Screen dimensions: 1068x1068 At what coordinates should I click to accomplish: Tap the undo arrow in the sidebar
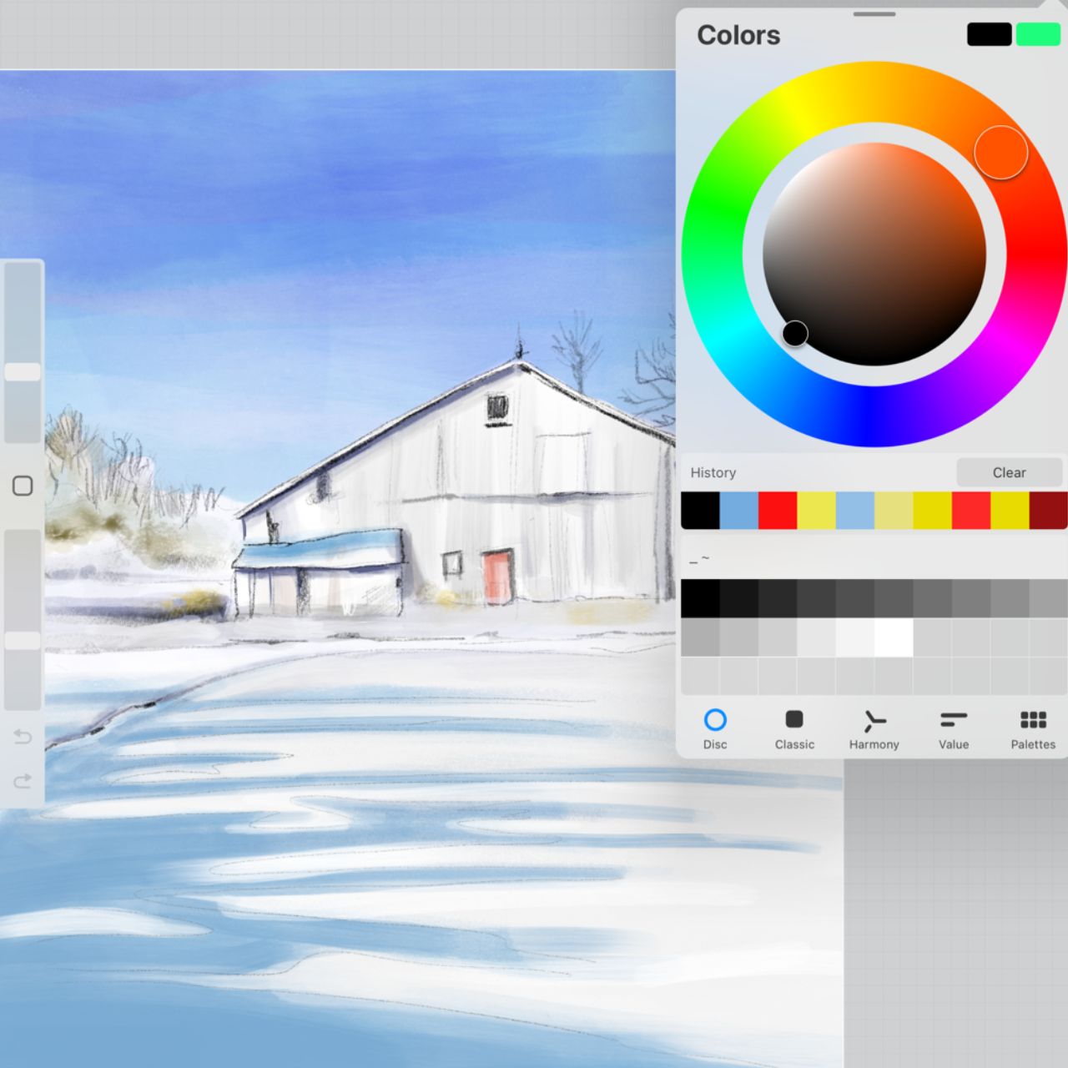(22, 738)
